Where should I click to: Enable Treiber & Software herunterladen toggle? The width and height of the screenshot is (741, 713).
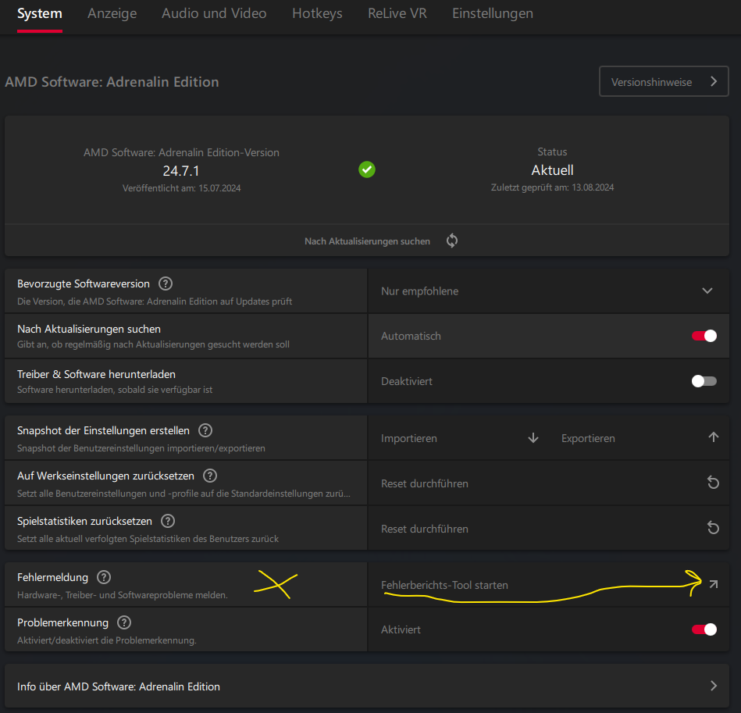point(704,381)
